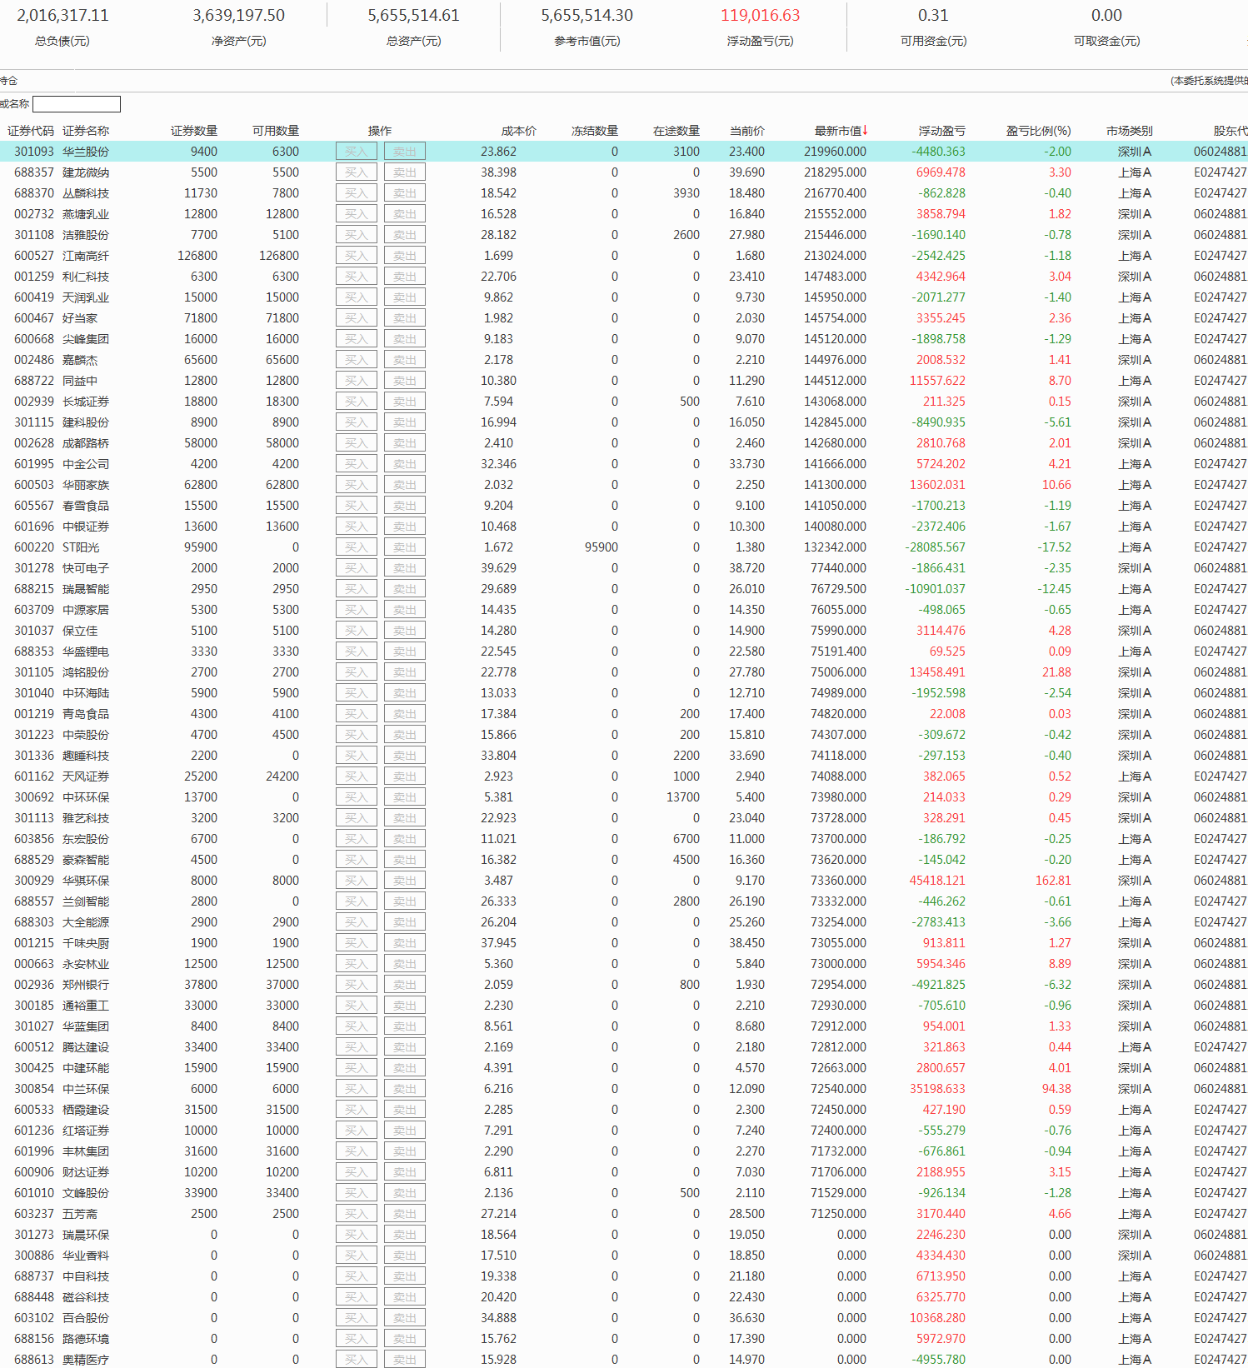Click 卖出 button for 建龙微纳 row
This screenshot has width=1248, height=1368.
[404, 172]
